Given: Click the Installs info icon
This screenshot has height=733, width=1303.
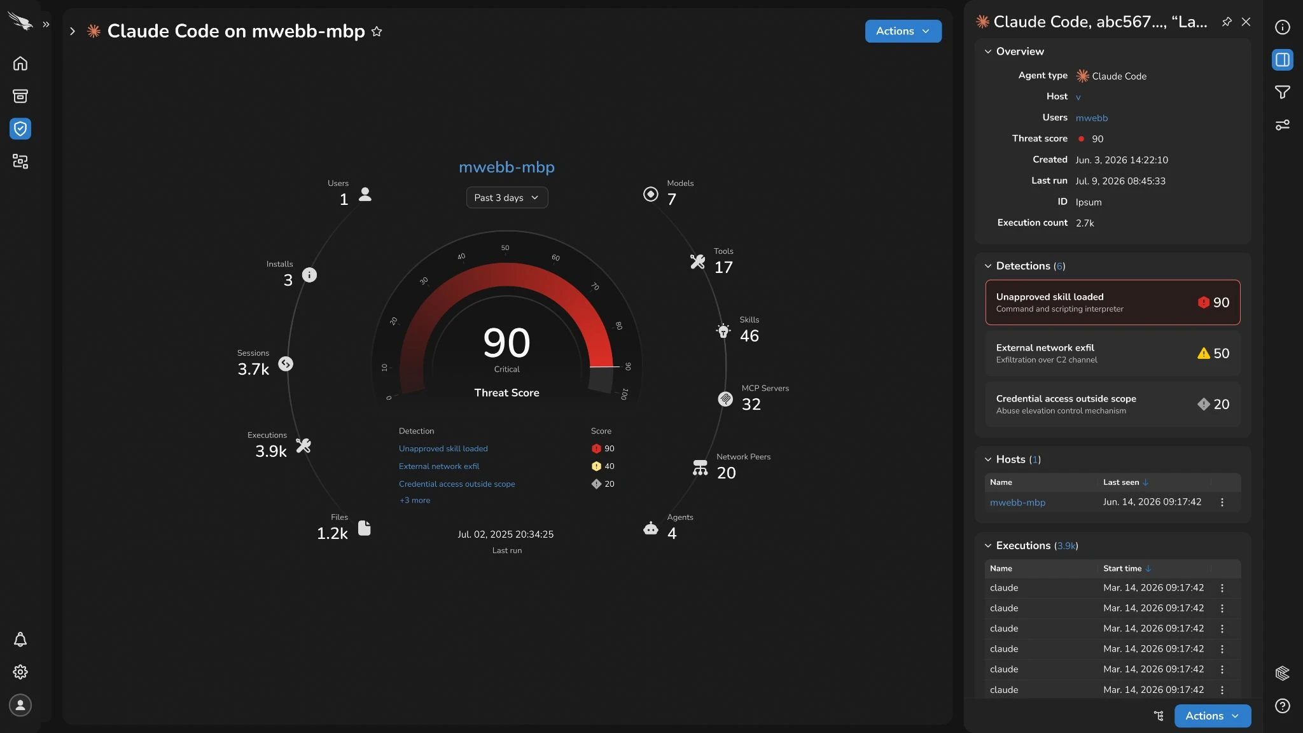Looking at the screenshot, I should 309,275.
